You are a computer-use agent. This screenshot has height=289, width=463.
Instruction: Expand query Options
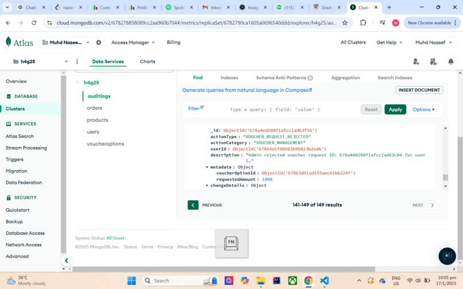click(x=423, y=110)
